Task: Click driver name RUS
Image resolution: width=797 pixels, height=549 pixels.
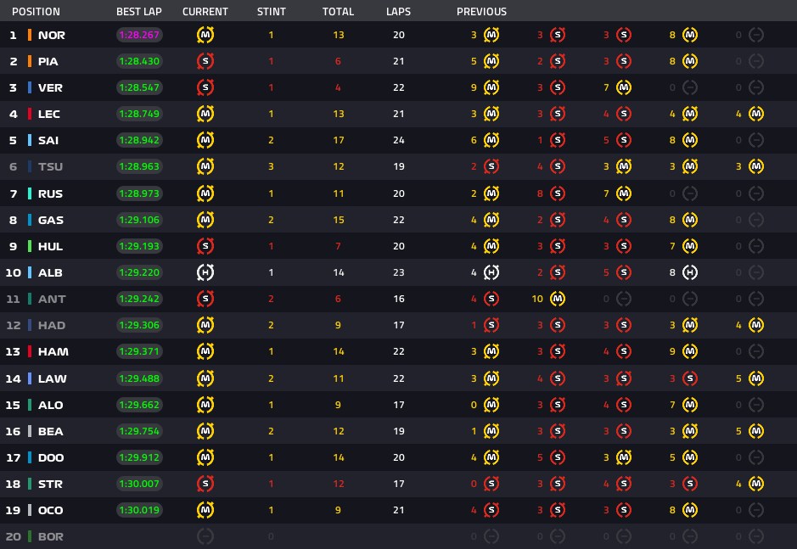Action: [50, 193]
